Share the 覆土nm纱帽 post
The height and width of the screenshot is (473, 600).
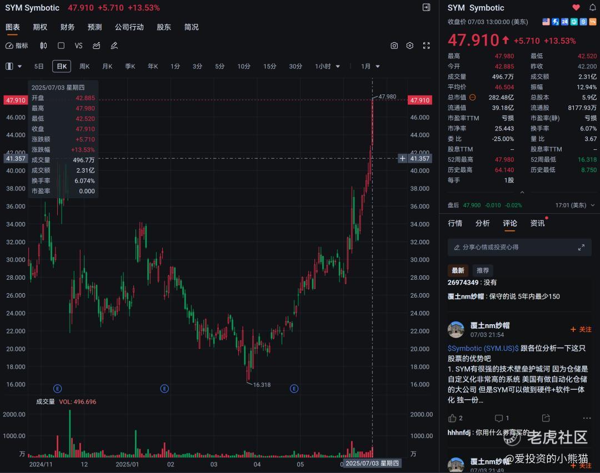546,418
